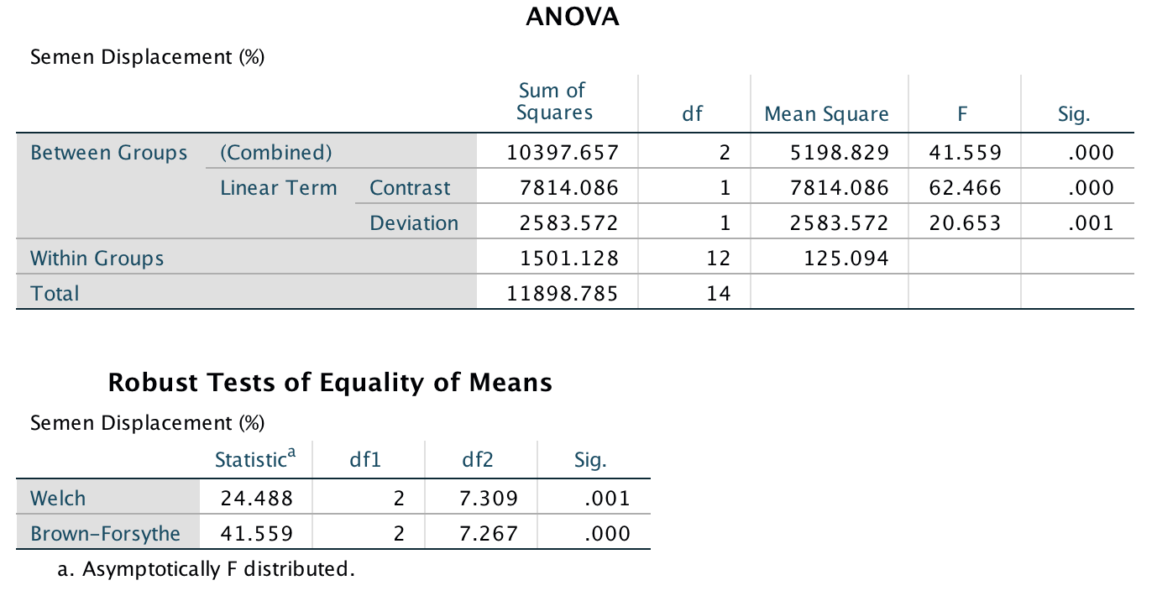This screenshot has height=596, width=1157.
Task: Click the Linear Term row label
Action: pyautogui.click(x=278, y=188)
